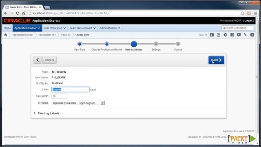Open the Team Development menu
Image resolution: width=261 pixels, height=147 pixels.
click(x=82, y=28)
